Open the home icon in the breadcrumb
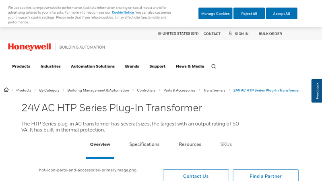322x181 pixels. point(6,90)
